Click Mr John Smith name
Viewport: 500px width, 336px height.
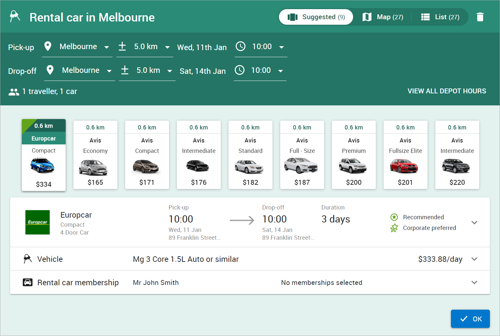[156, 283]
